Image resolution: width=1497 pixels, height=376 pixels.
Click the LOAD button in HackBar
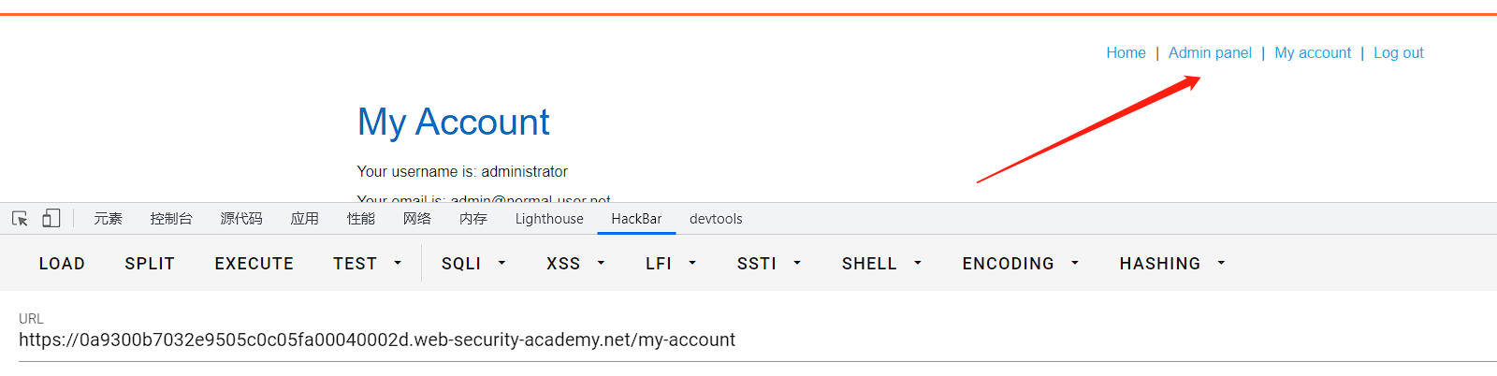pos(62,264)
